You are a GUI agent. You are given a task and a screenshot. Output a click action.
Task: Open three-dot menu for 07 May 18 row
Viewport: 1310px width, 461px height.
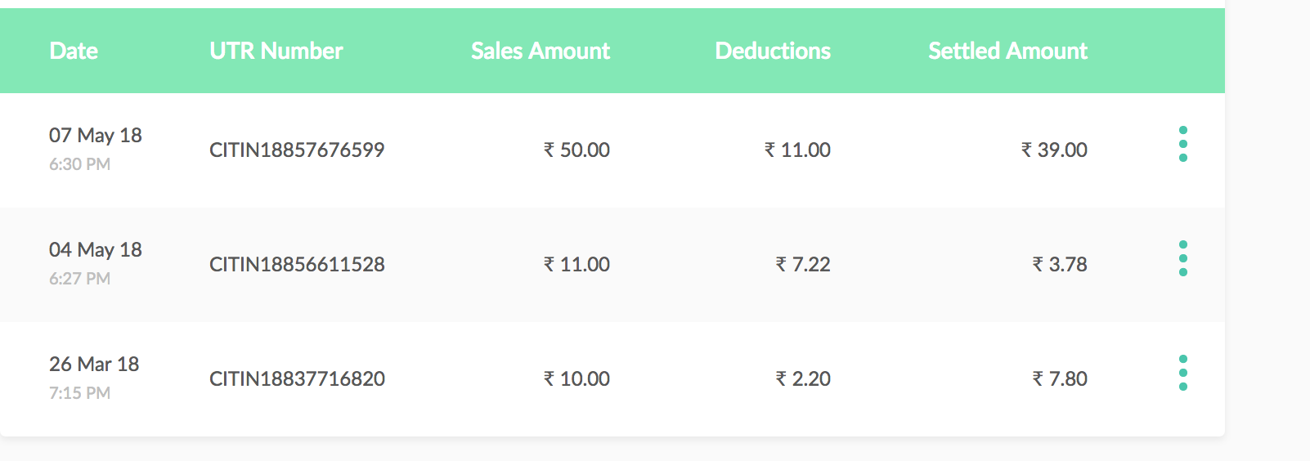tap(1183, 144)
